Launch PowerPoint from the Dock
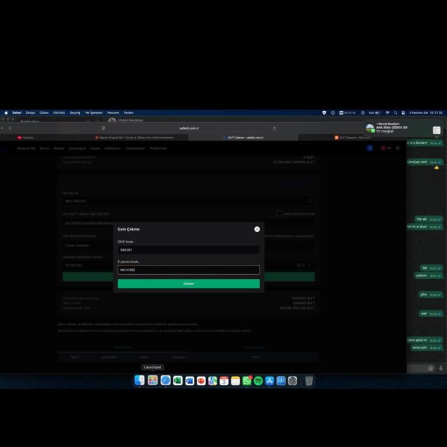 (x=201, y=381)
